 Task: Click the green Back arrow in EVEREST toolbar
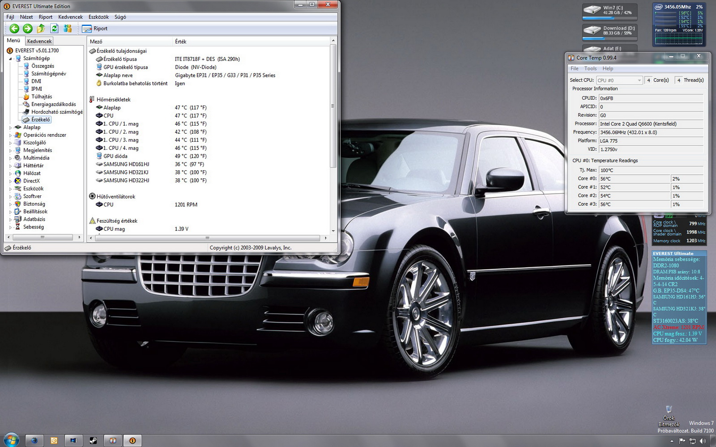[x=14, y=29]
